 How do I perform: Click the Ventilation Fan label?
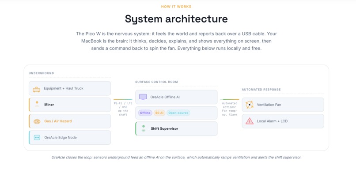(x=269, y=105)
